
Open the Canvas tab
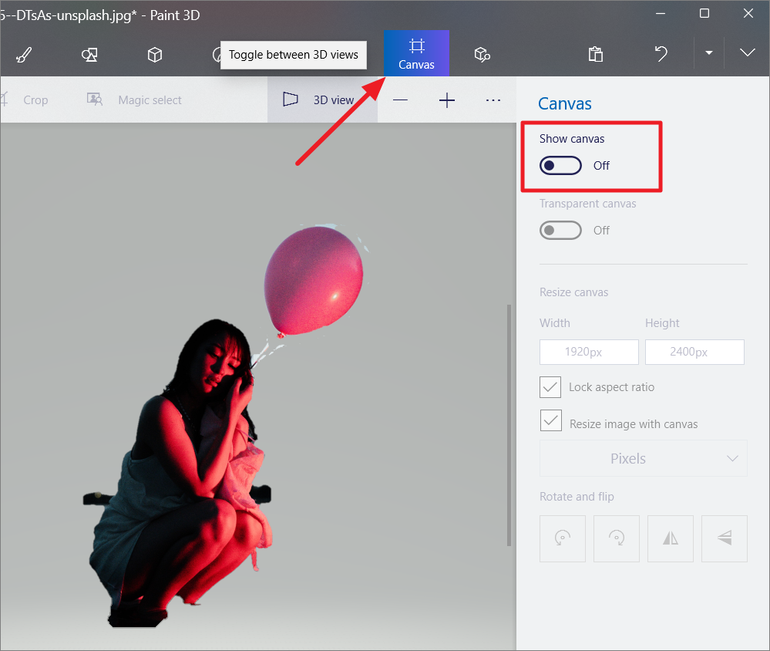416,53
